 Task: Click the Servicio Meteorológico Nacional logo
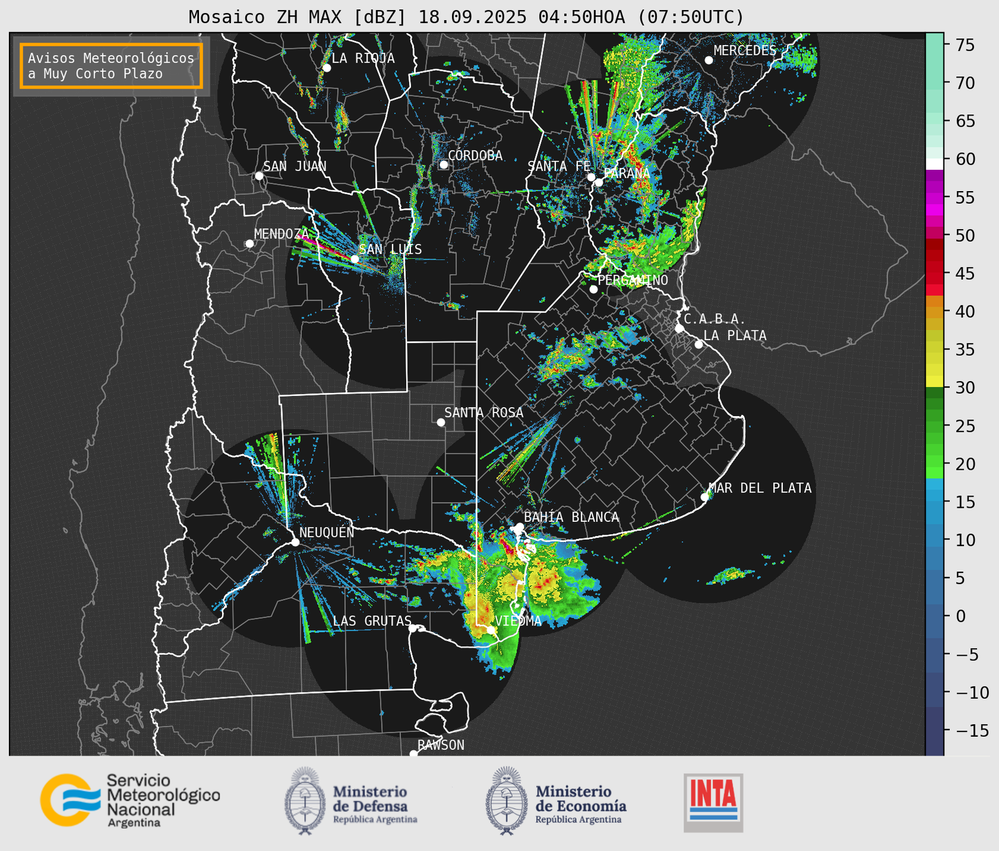pyautogui.click(x=130, y=801)
